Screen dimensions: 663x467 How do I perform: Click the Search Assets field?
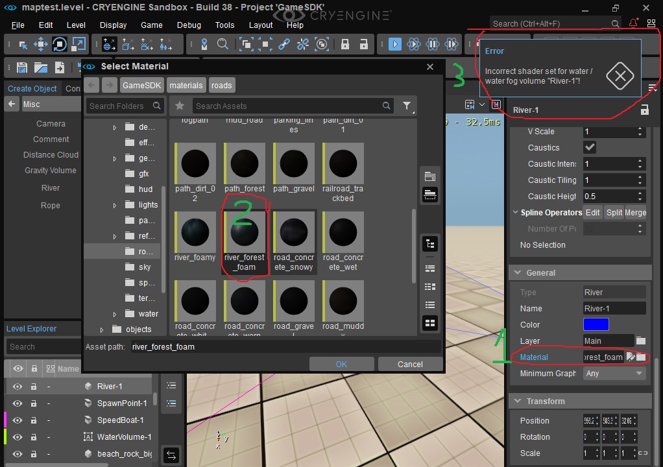click(x=293, y=106)
